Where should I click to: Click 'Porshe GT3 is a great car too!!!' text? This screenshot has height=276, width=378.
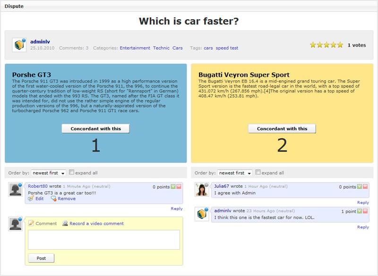pos(62,193)
